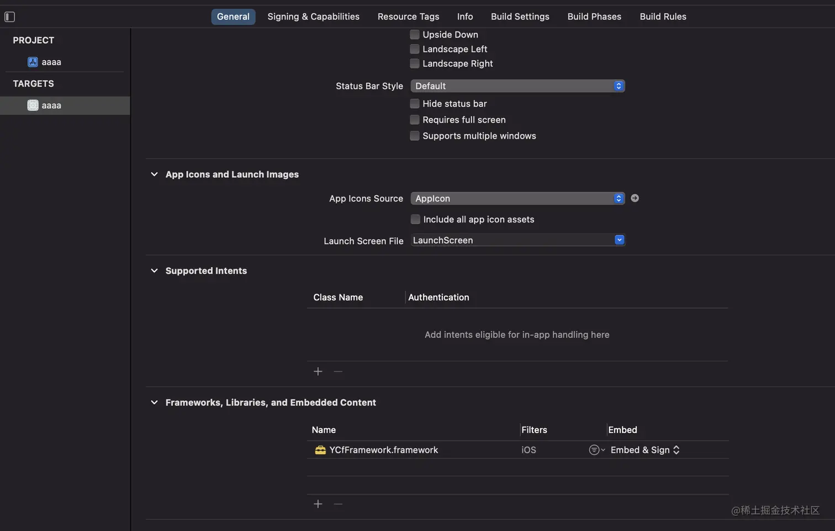Click Filters column header
This screenshot has height=531, width=835.
coord(534,429)
